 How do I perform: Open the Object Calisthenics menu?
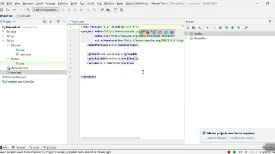(x=137, y=3)
